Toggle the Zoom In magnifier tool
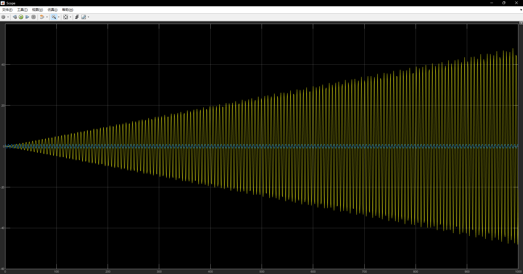 54,17
